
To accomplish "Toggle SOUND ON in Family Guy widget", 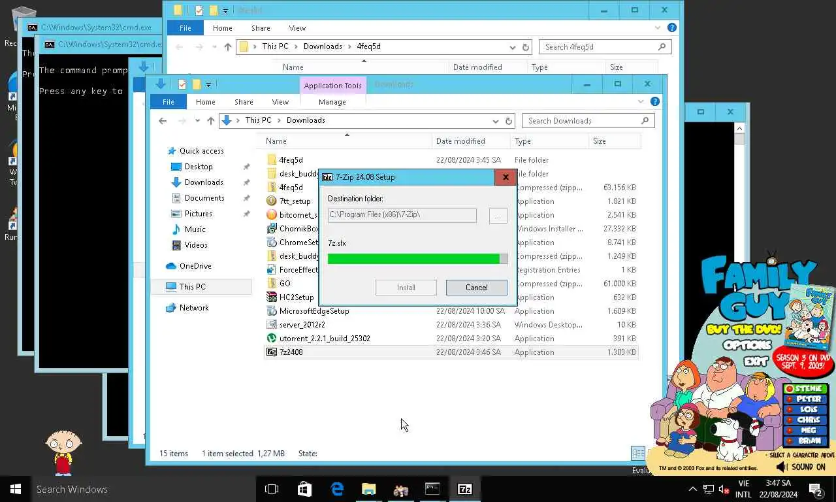I will pyautogui.click(x=801, y=467).
